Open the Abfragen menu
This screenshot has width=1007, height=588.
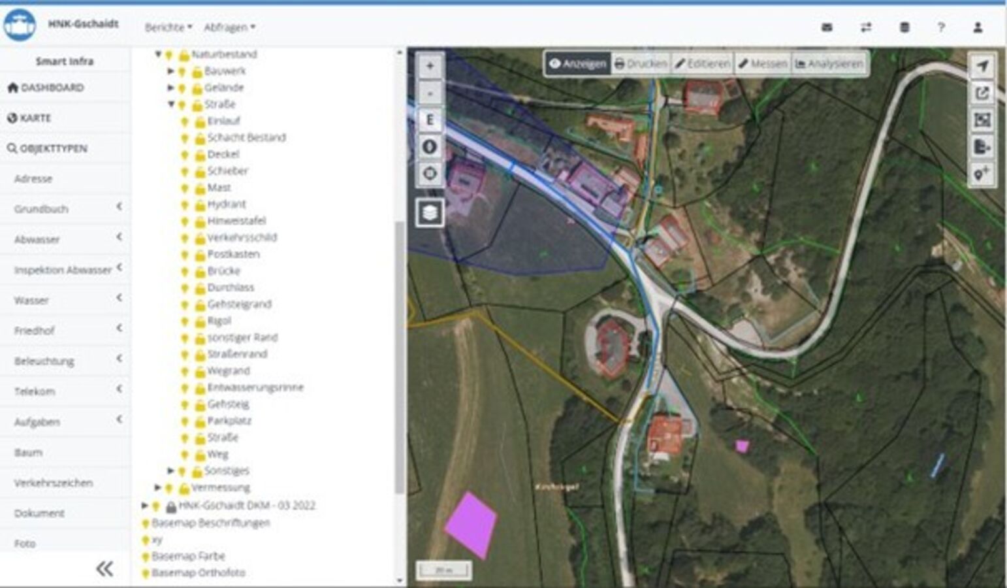click(x=229, y=27)
